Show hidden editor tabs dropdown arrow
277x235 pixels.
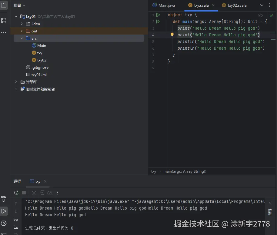(262, 5)
